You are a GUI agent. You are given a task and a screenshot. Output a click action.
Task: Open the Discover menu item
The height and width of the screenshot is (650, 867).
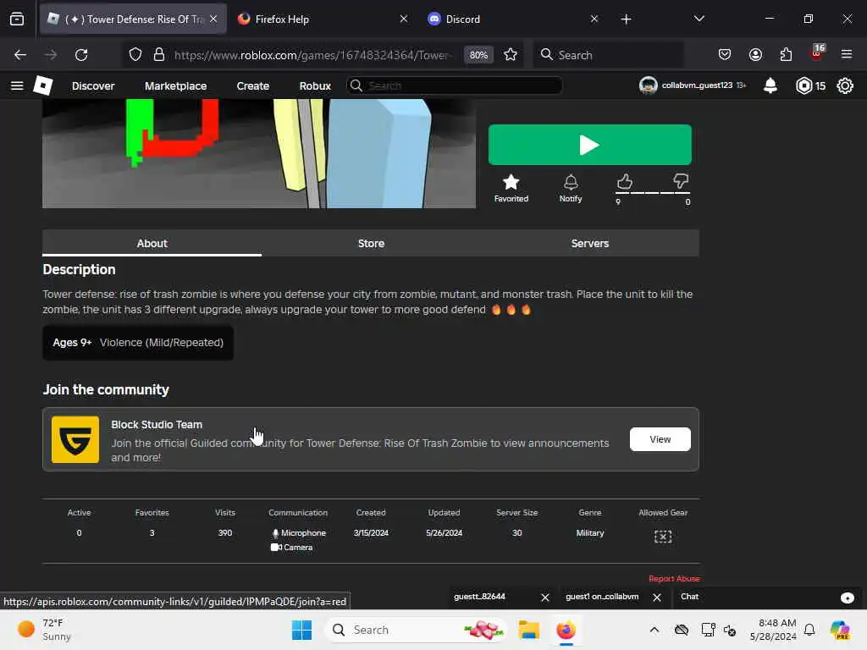(x=93, y=85)
